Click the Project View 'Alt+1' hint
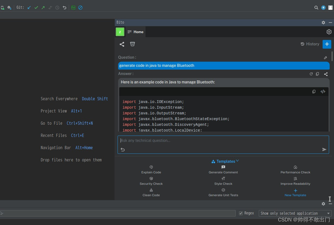Viewport: 334px width, 225px height. click(x=77, y=111)
